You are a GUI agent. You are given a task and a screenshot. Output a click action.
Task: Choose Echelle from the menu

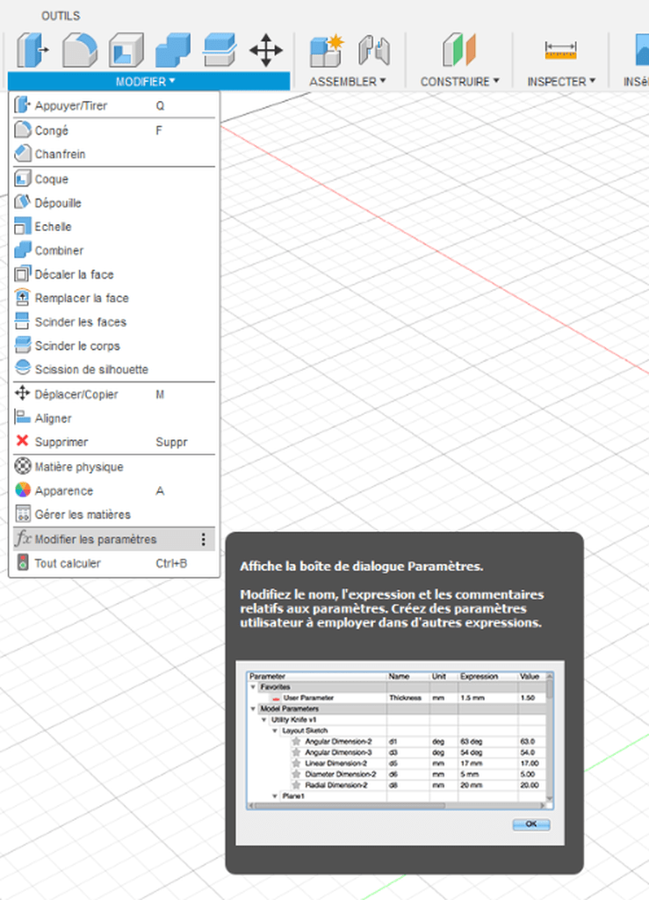[114, 227]
